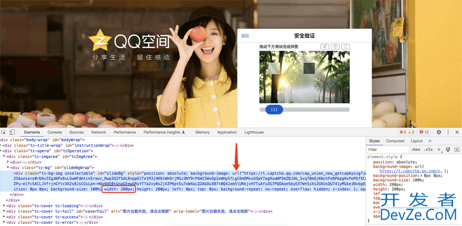
Task: Collapse the slideBgWrap div node
Action: [x=8, y=168]
